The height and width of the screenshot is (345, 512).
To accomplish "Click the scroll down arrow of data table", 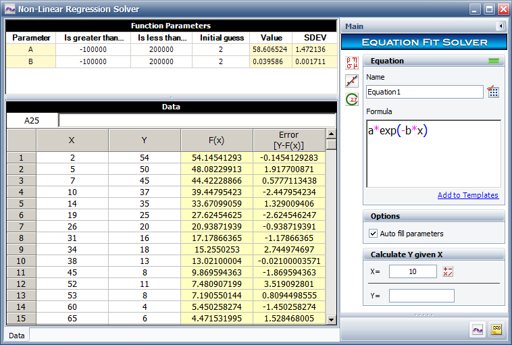I will (331, 319).
